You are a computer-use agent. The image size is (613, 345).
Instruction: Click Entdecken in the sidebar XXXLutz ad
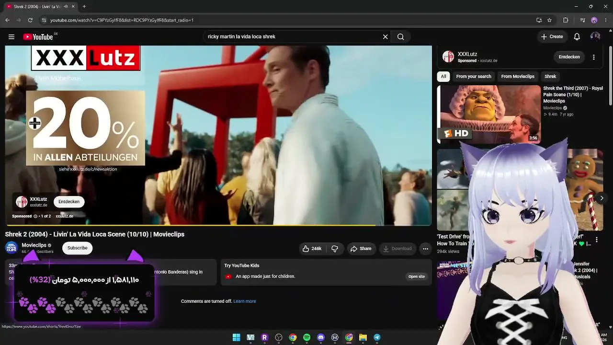coord(569,57)
